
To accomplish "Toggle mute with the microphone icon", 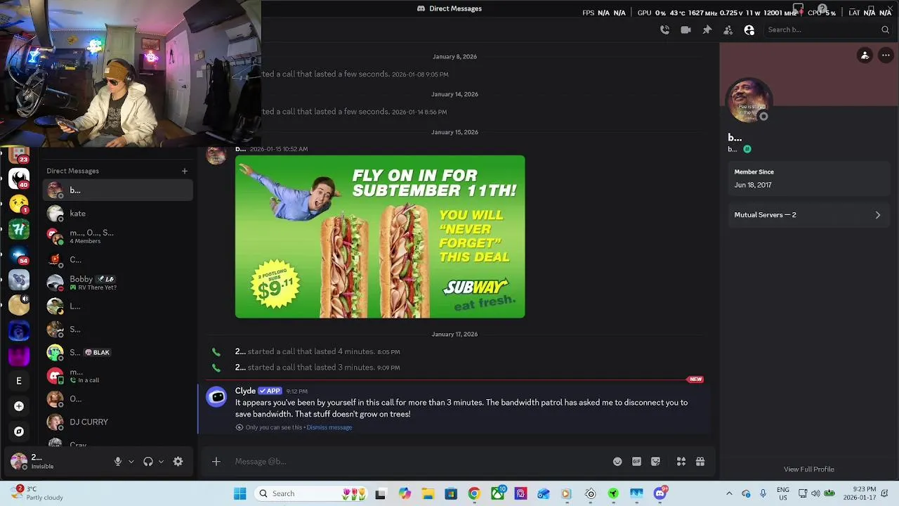I will [118, 462].
